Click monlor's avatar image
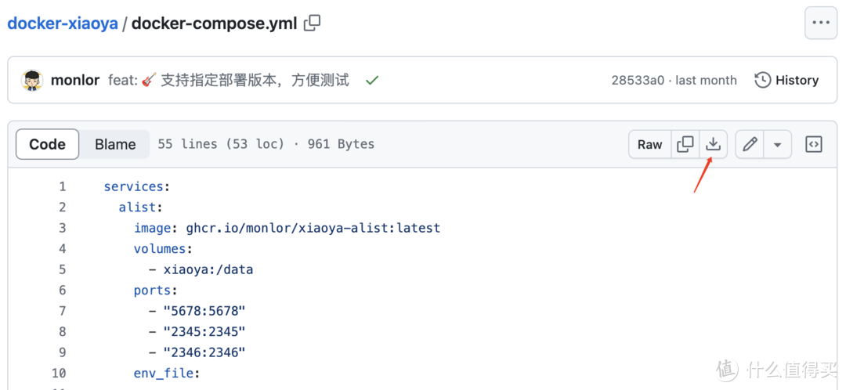The width and height of the screenshot is (846, 390). coord(32,80)
